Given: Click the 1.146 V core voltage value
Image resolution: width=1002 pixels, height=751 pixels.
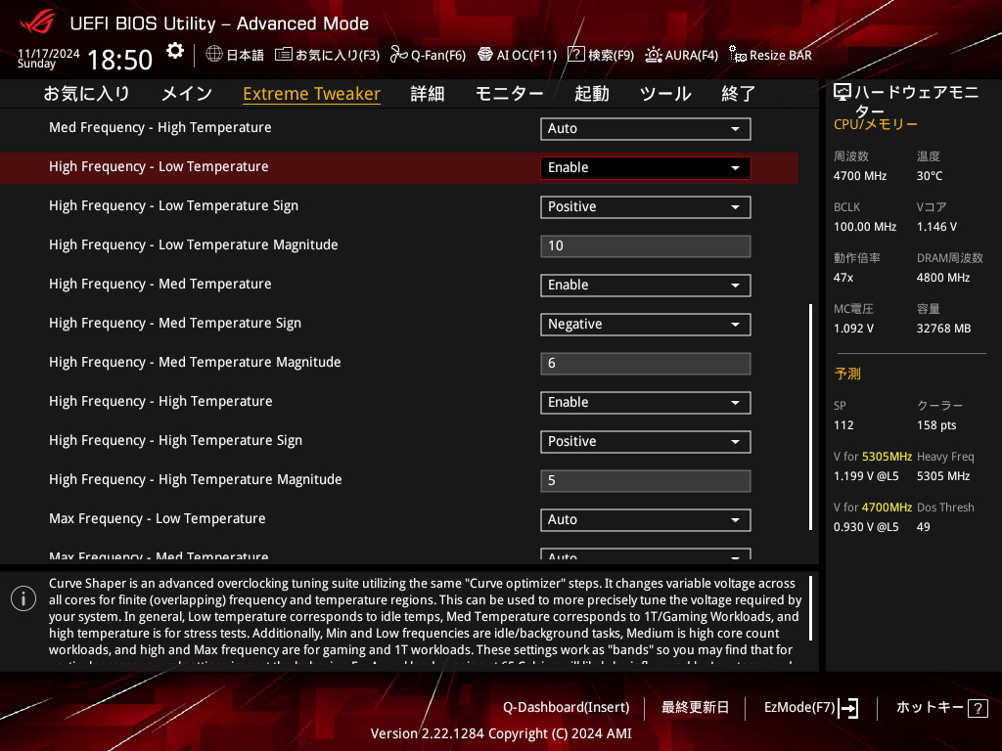Looking at the screenshot, I should tap(936, 227).
